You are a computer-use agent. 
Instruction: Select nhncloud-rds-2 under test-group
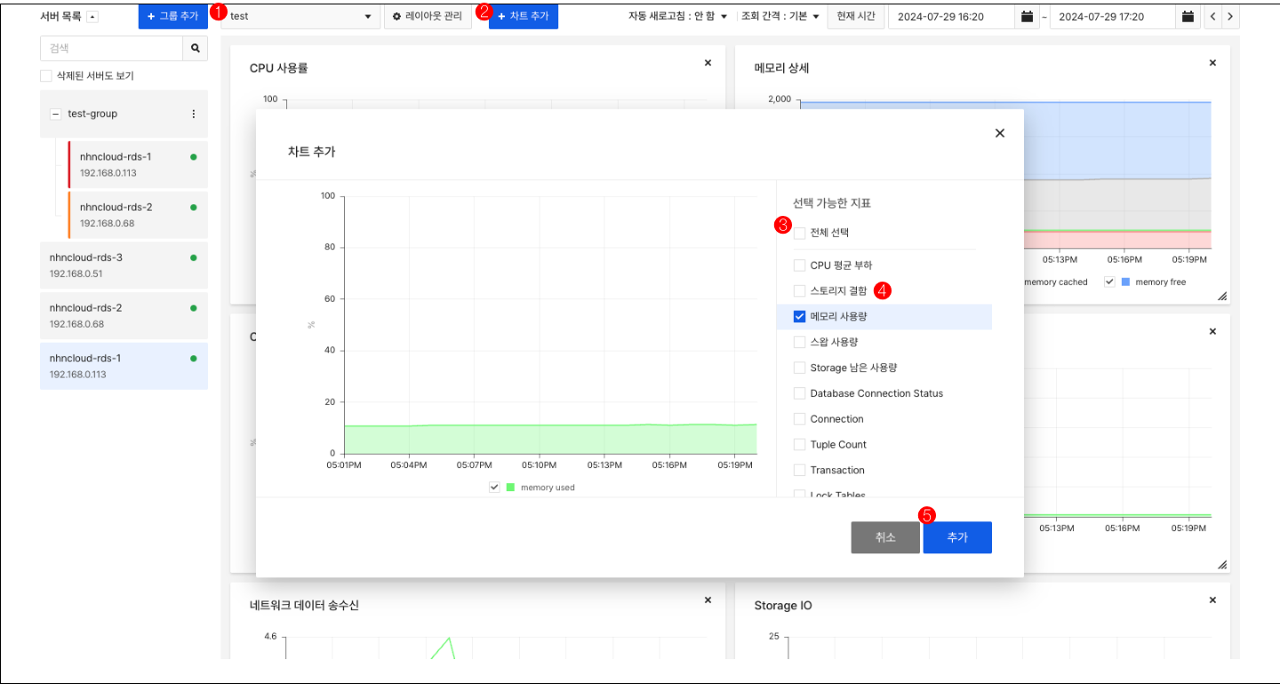tap(138, 215)
